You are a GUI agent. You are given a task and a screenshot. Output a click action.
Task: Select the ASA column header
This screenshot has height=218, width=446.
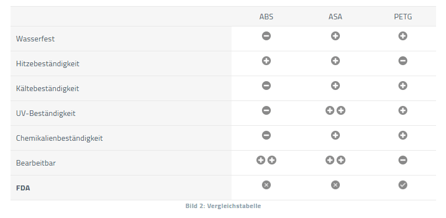click(x=335, y=17)
